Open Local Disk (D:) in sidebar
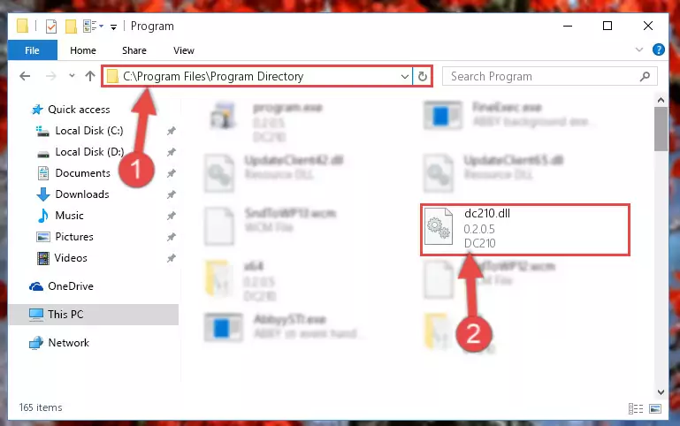Viewport: 680px width, 426px height. point(89,152)
